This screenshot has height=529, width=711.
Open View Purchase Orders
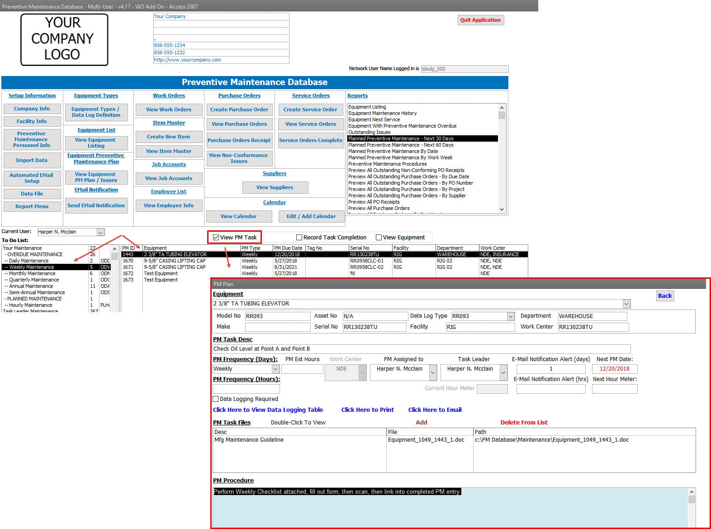[x=239, y=124]
